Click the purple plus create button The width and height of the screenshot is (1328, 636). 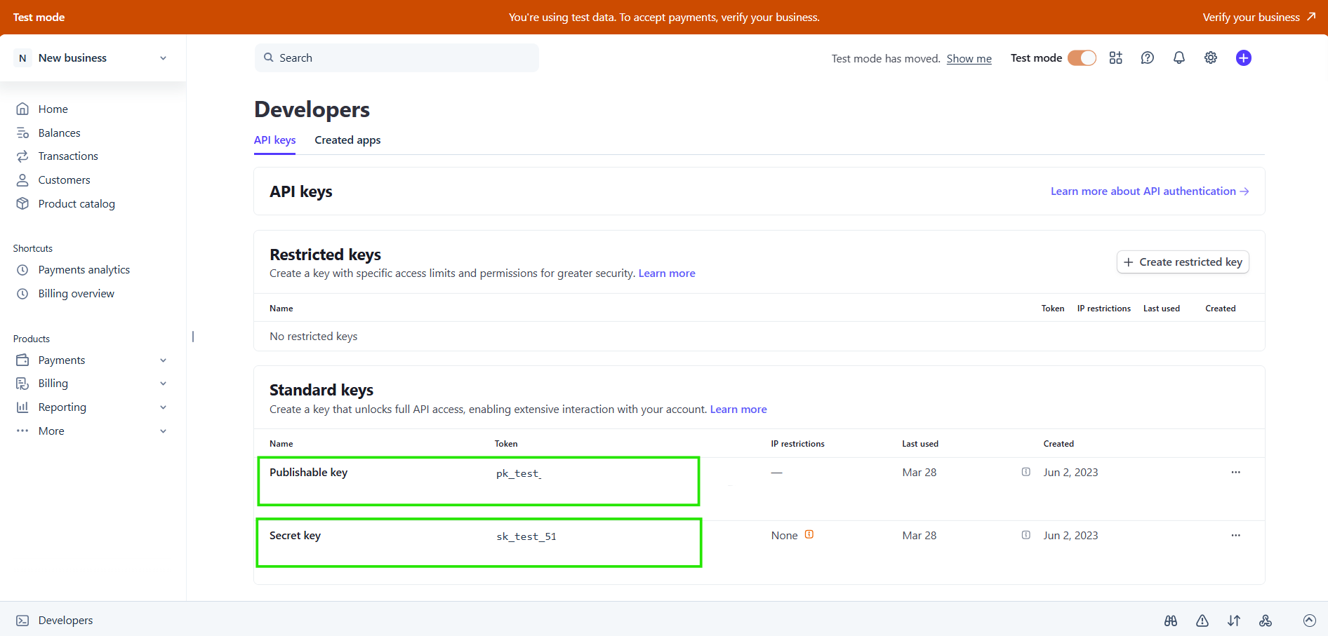1243,58
